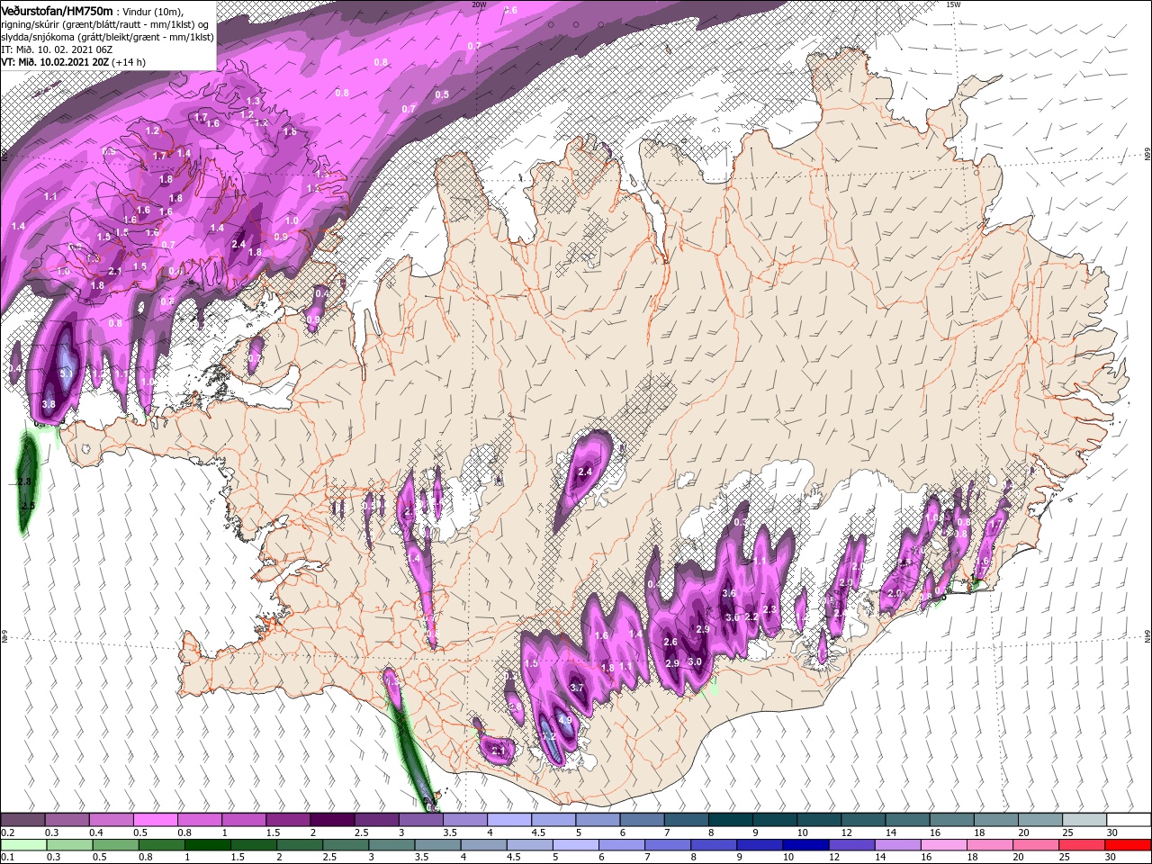Viewport: 1152px width, 864px height.
Task: Click the '0.2' legend scale label
Action: click(8, 832)
